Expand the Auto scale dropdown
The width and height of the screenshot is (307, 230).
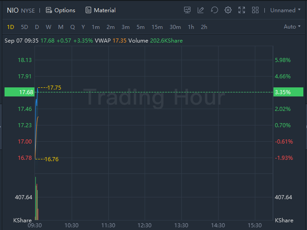(x=292, y=27)
